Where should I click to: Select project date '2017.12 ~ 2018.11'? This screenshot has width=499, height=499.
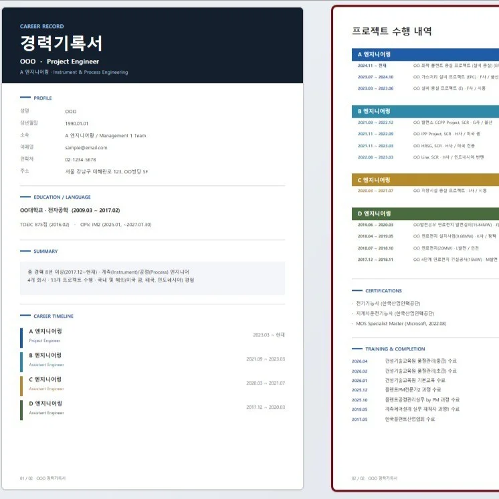(x=375, y=260)
